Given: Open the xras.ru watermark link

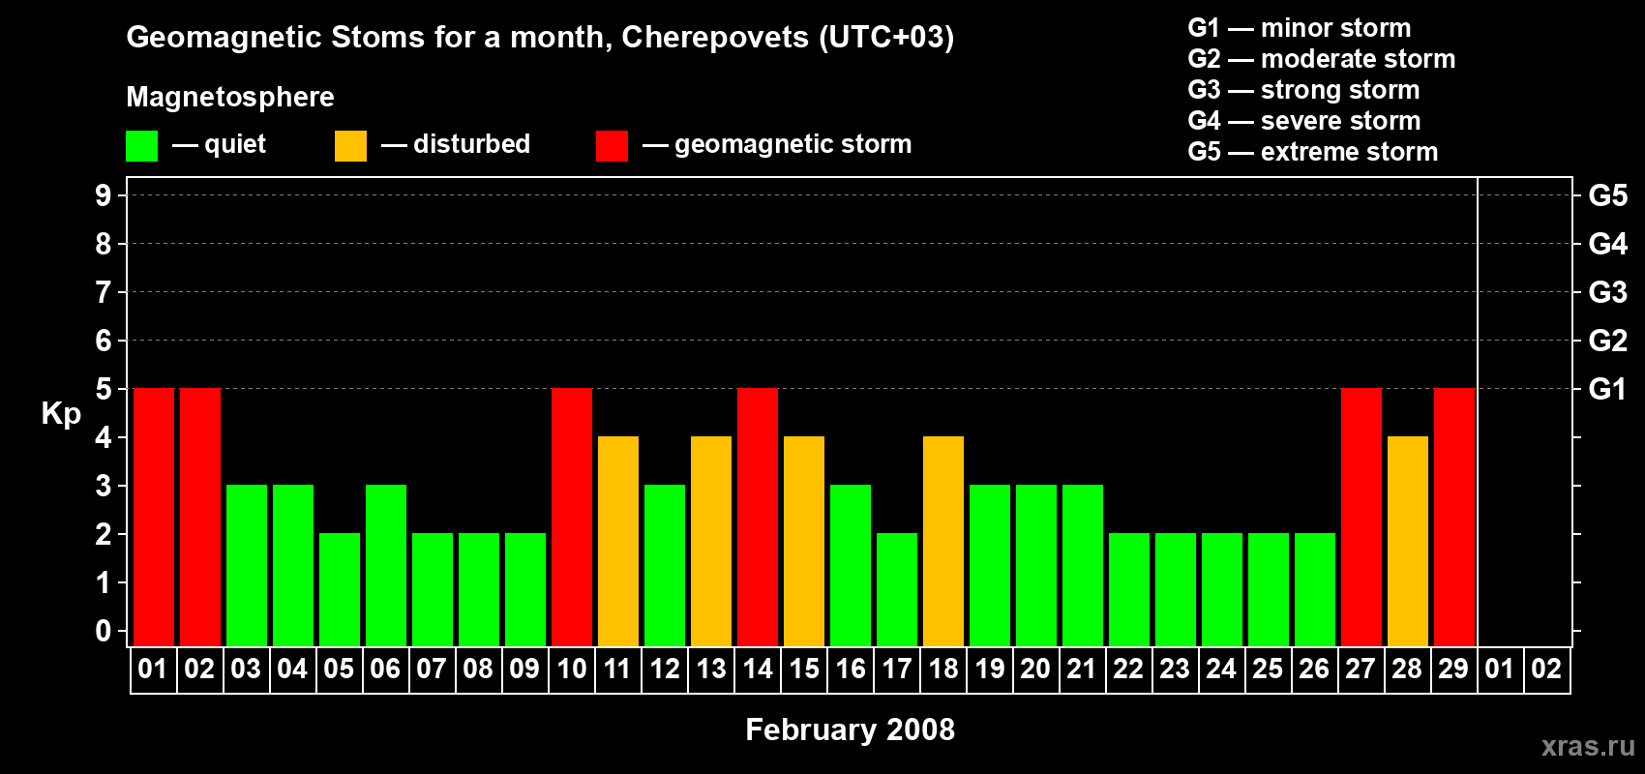Looking at the screenshot, I should coord(1587,746).
